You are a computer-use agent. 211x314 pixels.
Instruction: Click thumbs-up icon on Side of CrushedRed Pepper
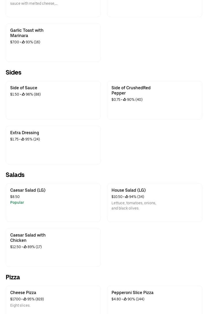[x=125, y=100]
